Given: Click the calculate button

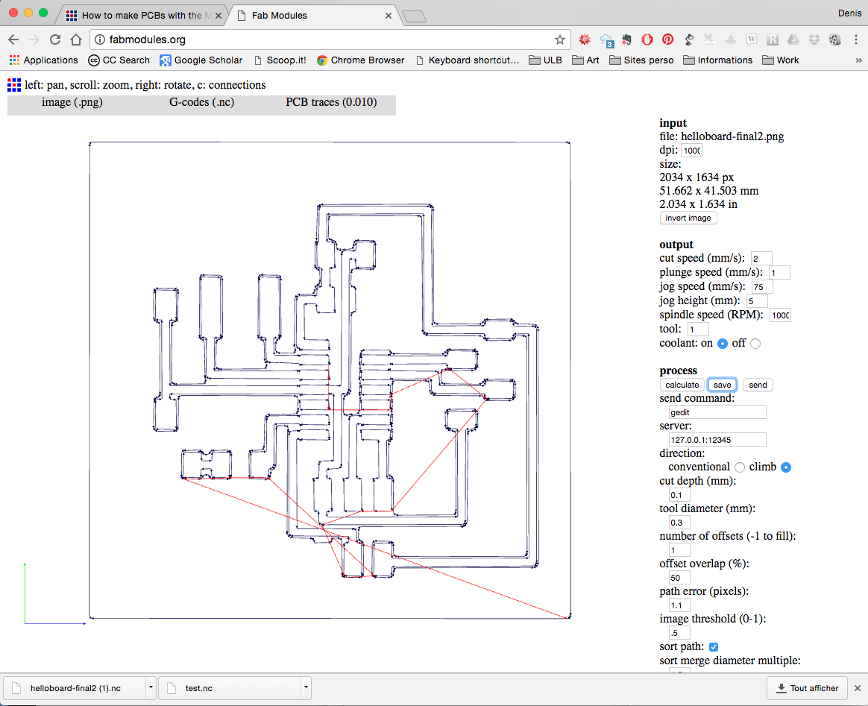Looking at the screenshot, I should tap(682, 385).
